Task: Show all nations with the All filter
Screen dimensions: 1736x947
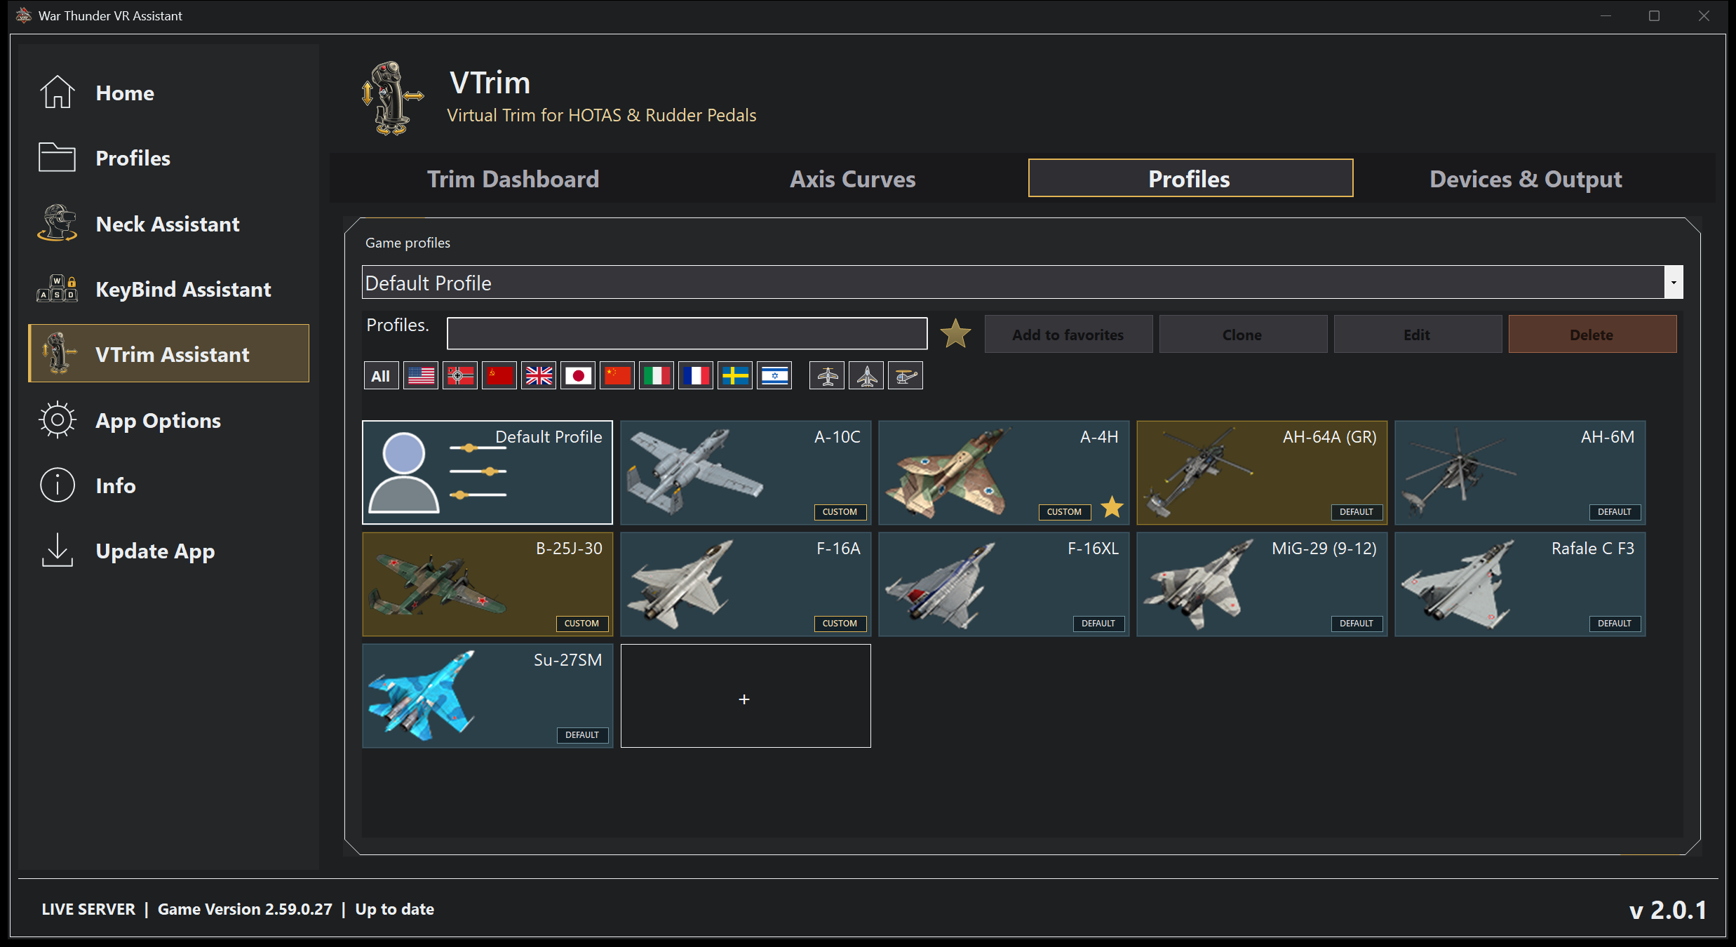Action: pos(381,376)
